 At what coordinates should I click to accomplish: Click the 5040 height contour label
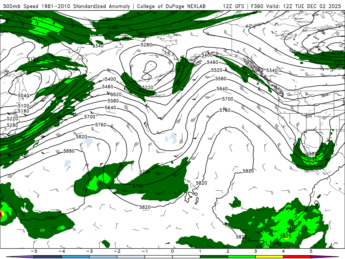tap(23, 95)
